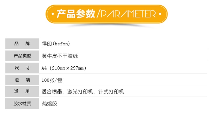Click the orange 产品参数 banner title

[x=76, y=14]
